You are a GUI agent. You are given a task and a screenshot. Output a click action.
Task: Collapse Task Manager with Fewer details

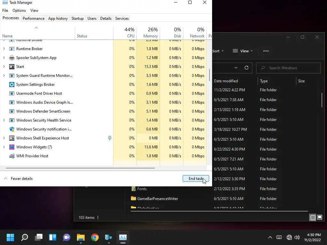pos(18,179)
